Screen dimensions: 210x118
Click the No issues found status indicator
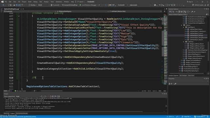click(x=20, y=91)
